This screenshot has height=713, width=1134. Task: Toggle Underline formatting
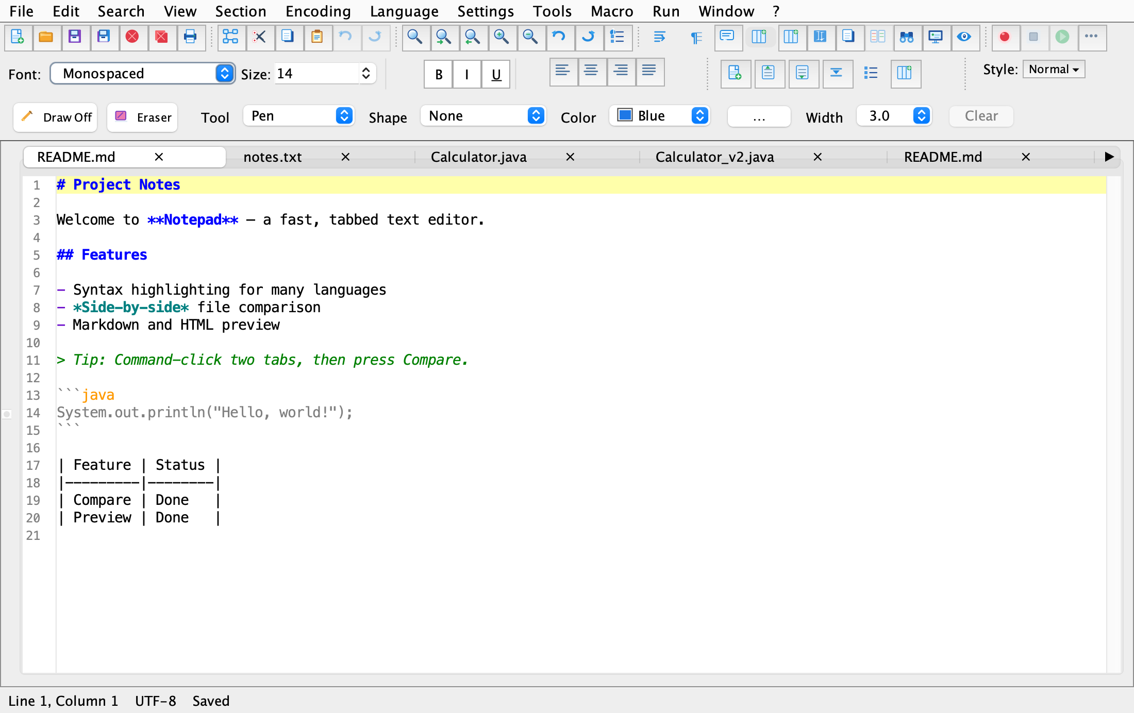496,74
